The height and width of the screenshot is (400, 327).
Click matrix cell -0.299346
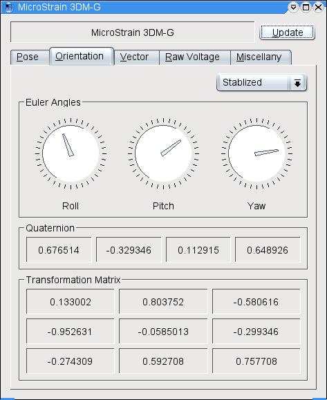tap(256, 332)
